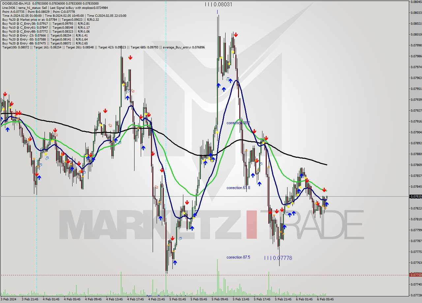Click the 'R/R:2.81' ratio text

point(83,23)
